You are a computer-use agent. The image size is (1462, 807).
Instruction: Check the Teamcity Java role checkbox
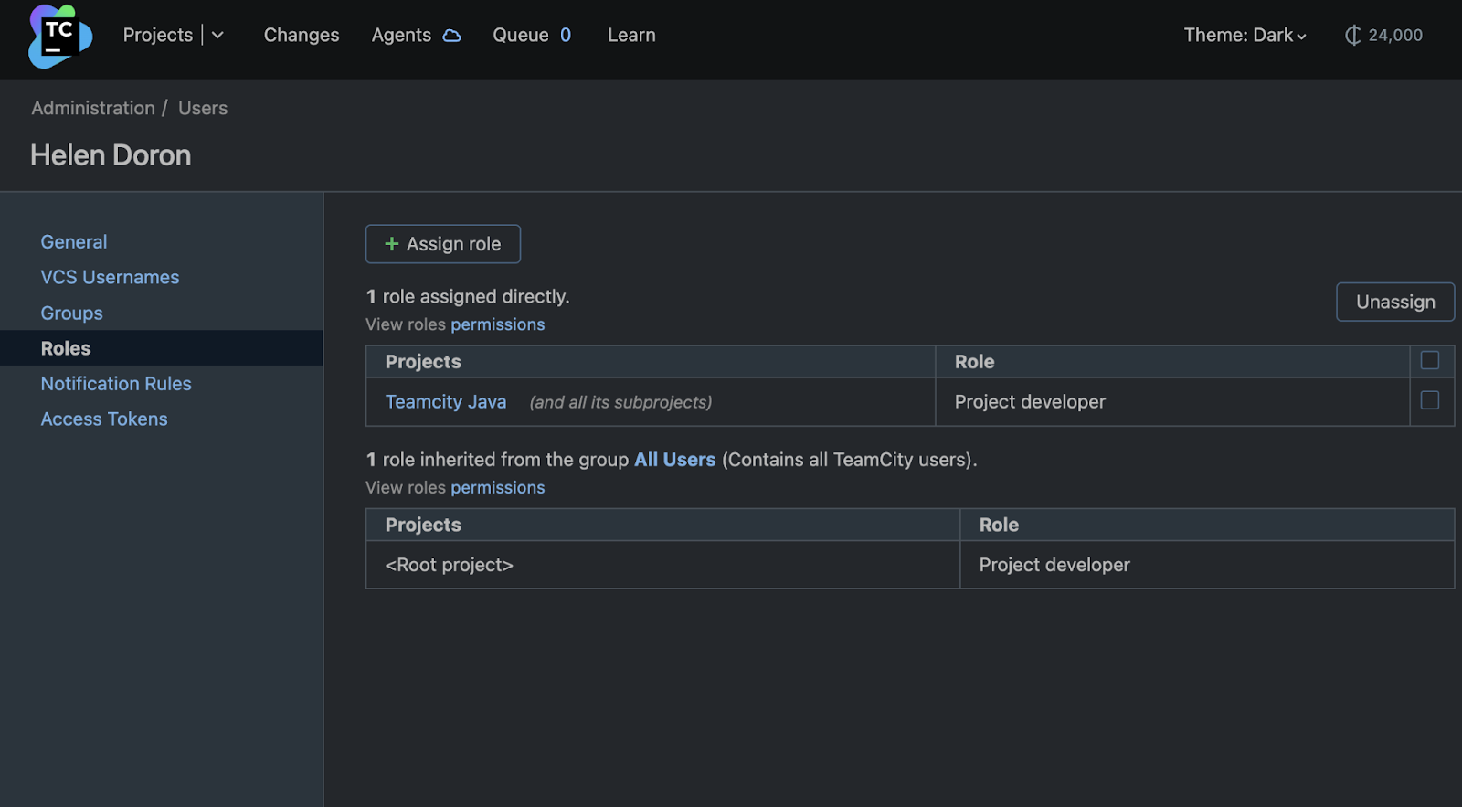tap(1430, 400)
